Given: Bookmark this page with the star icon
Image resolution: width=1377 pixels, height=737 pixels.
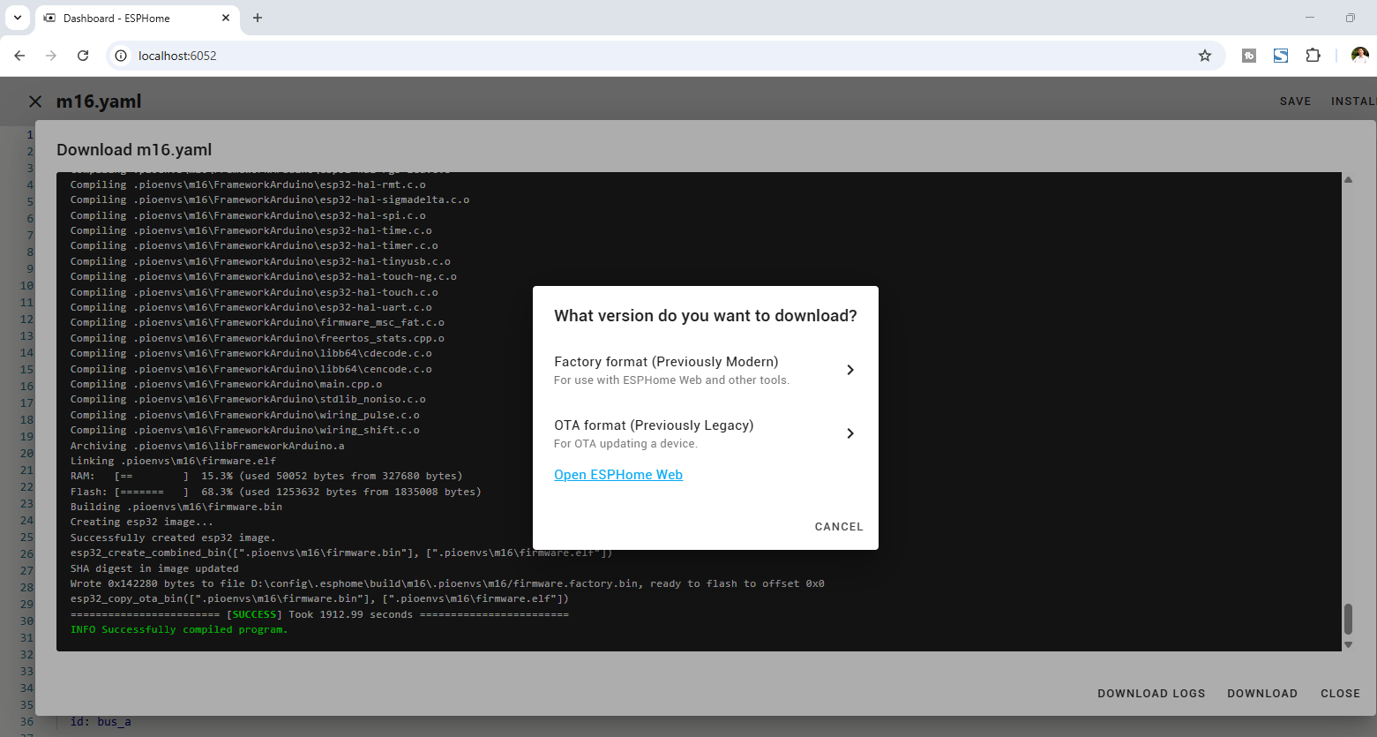Looking at the screenshot, I should pyautogui.click(x=1205, y=56).
